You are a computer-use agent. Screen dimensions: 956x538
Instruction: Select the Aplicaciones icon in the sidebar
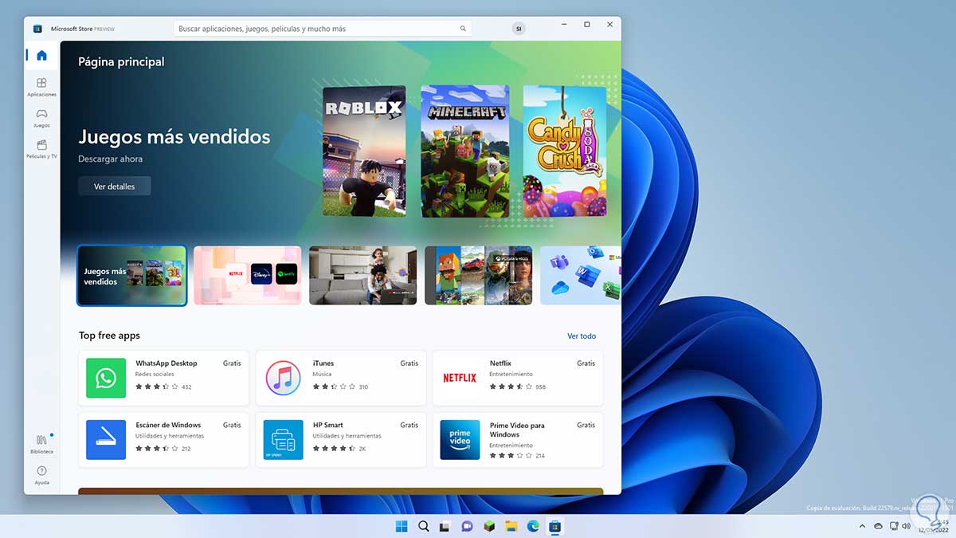(x=41, y=86)
